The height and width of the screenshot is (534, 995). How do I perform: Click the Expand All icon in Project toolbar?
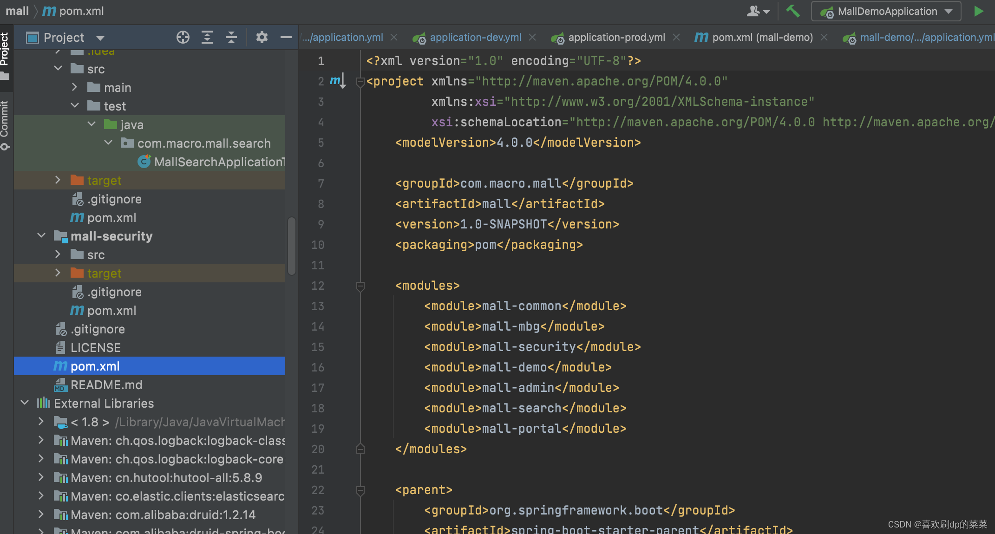(207, 37)
